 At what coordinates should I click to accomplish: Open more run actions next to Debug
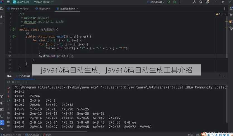point(180,2)
